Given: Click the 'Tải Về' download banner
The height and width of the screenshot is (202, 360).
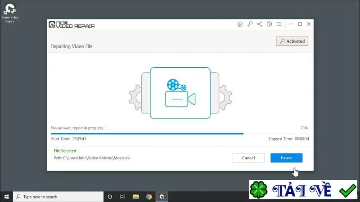Looking at the screenshot, I should tap(303, 189).
